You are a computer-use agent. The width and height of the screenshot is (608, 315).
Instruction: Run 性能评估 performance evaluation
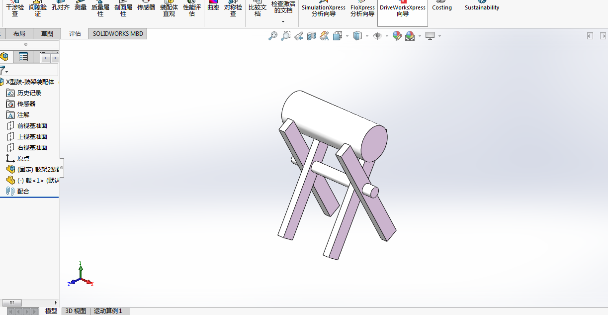coord(192,8)
